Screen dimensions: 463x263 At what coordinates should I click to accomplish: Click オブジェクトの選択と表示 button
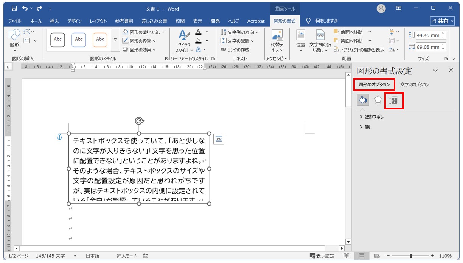click(359, 49)
